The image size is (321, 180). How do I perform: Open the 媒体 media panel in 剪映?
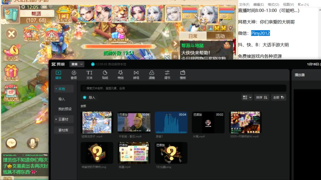[58, 74]
